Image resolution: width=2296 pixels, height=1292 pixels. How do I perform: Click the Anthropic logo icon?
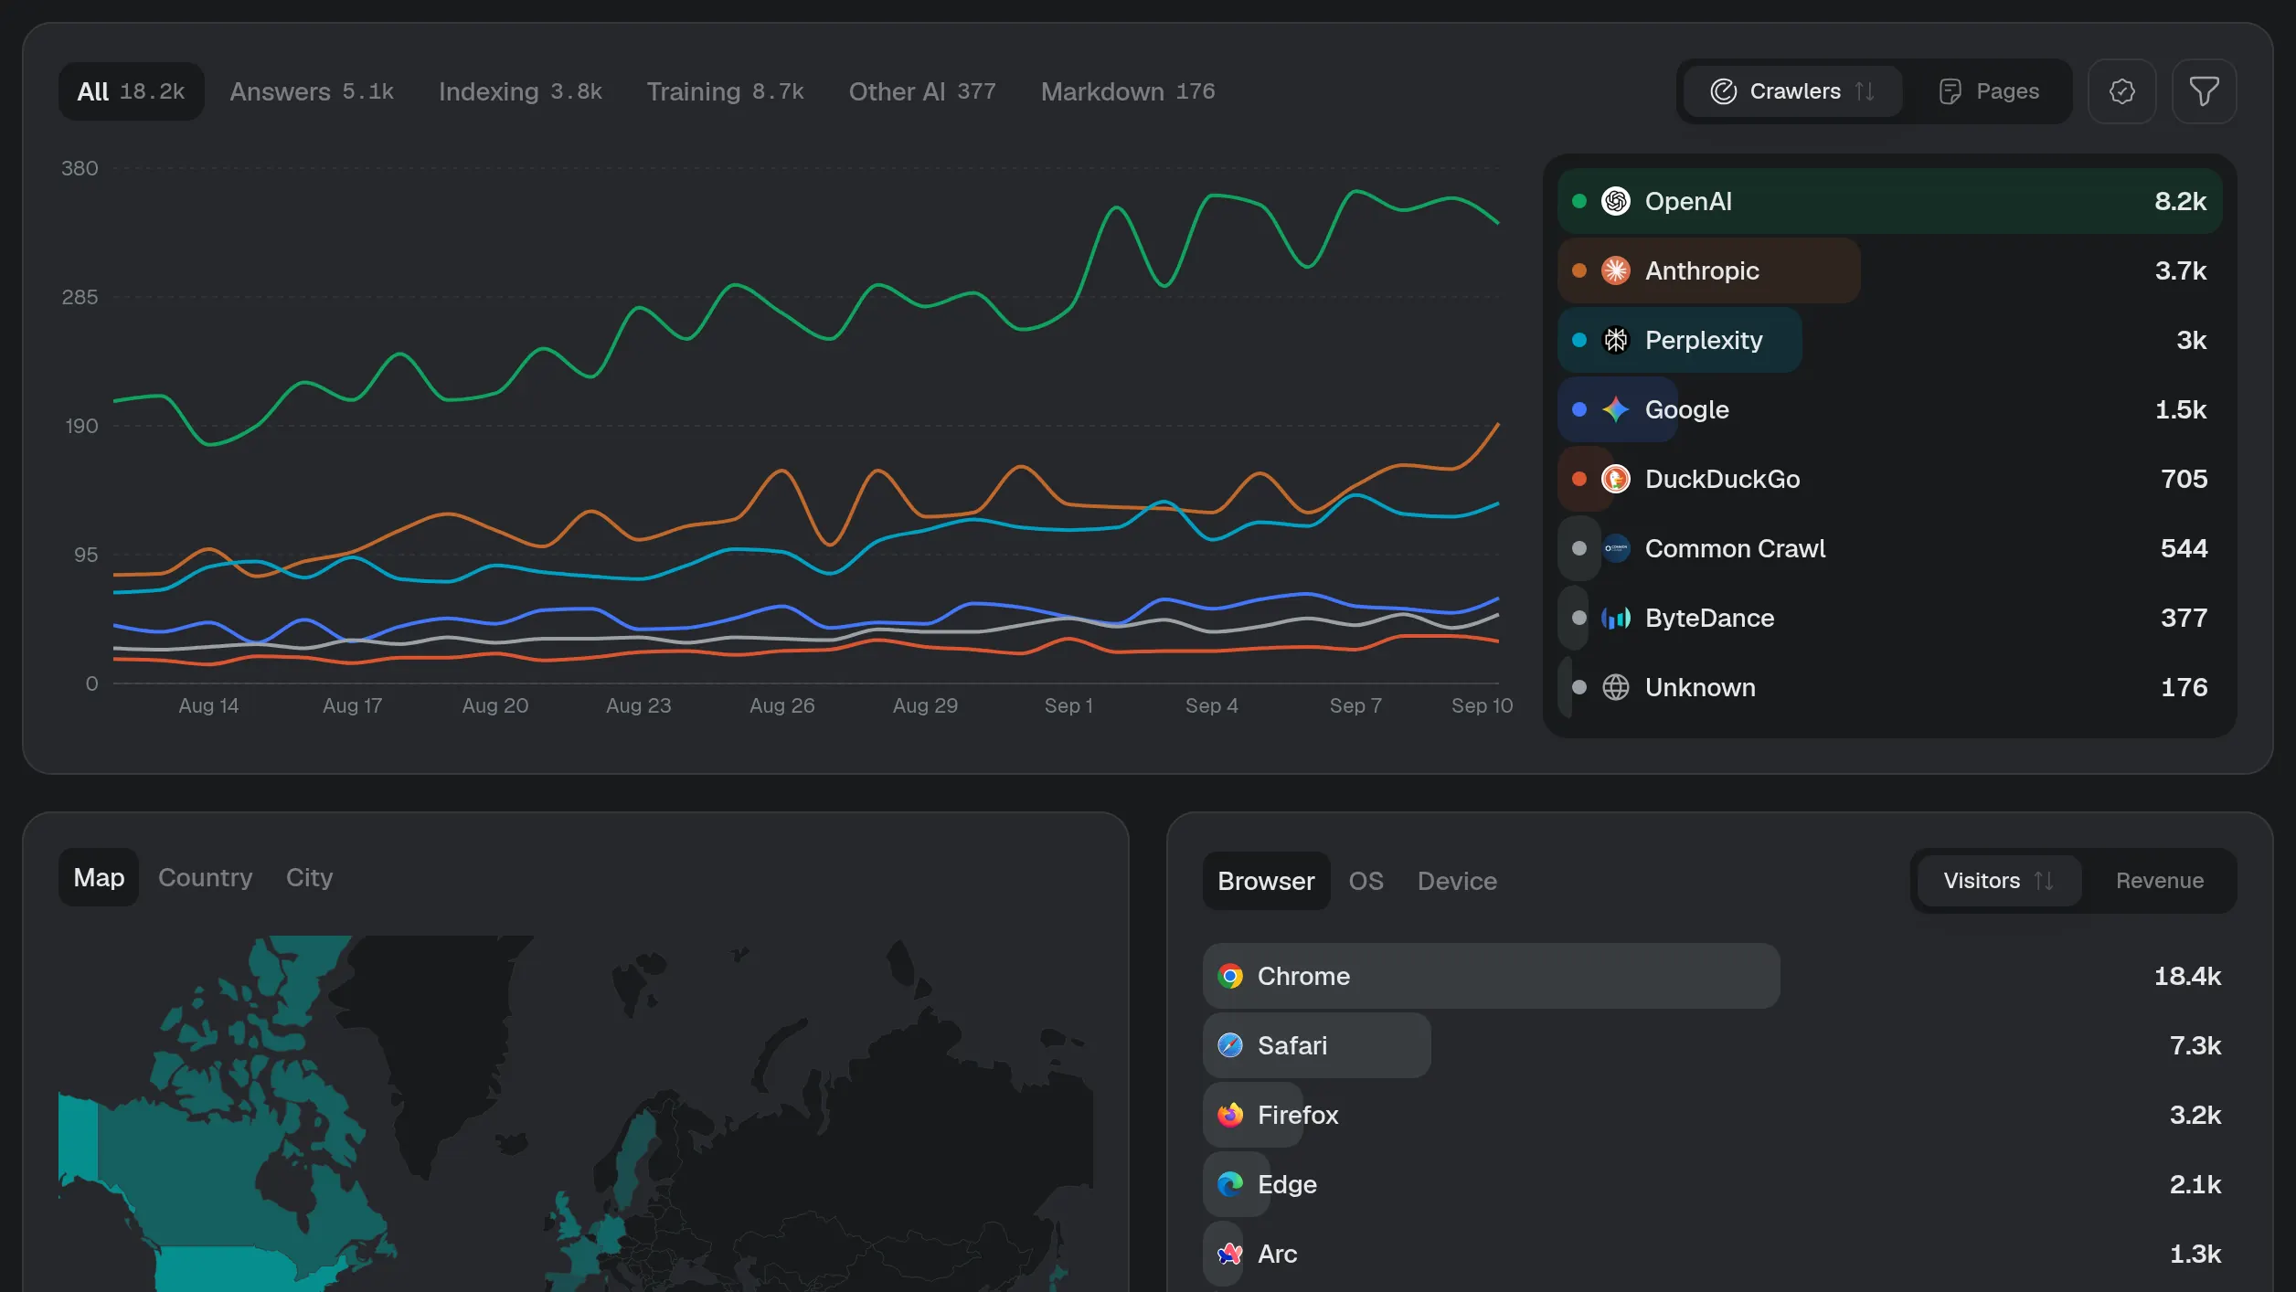pyautogui.click(x=1615, y=270)
